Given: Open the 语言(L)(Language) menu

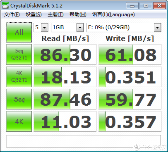Looking at the screenshot, I should pyautogui.click(x=113, y=15).
